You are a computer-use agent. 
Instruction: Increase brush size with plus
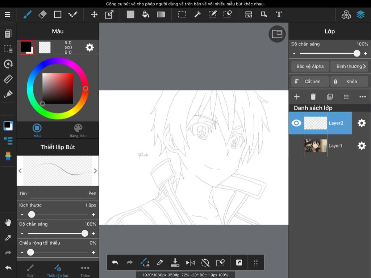coord(93,215)
